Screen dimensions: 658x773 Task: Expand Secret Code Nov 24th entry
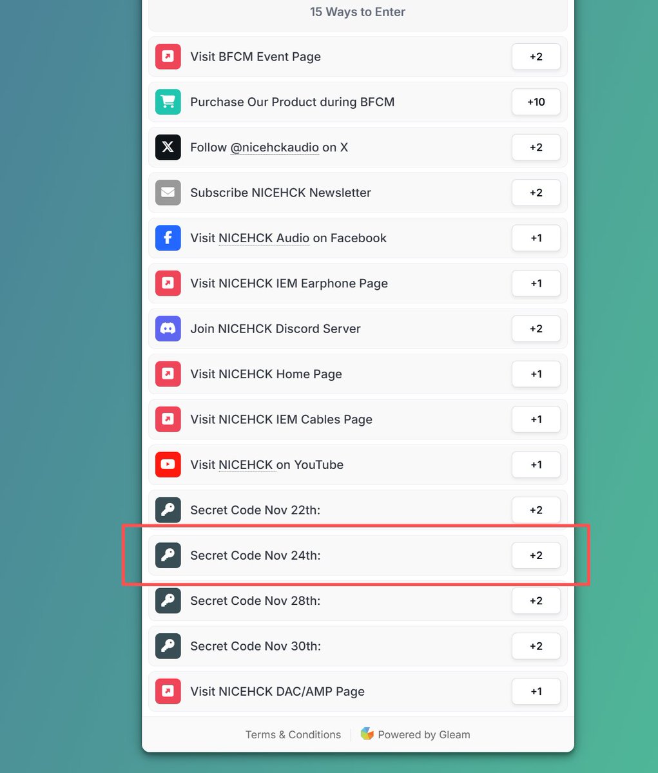click(358, 555)
